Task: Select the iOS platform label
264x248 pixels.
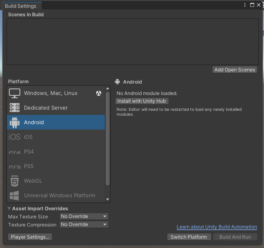Action: click(28, 137)
